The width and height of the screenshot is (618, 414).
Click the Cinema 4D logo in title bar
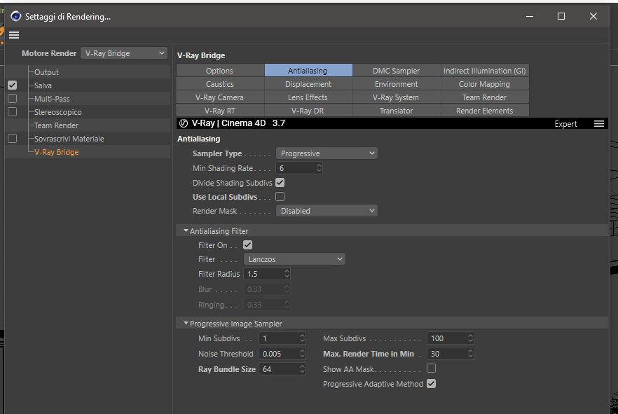coord(15,16)
